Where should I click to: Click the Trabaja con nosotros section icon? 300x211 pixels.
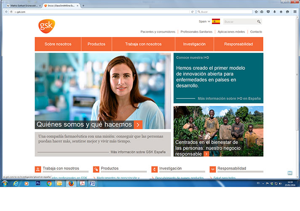(38, 169)
